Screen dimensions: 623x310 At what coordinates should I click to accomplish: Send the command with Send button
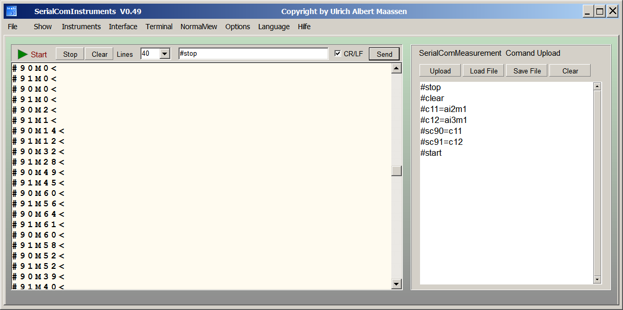pos(384,54)
